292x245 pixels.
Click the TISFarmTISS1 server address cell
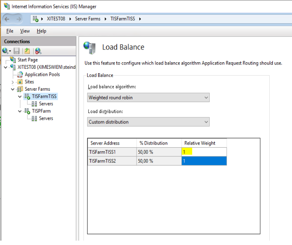112,152
